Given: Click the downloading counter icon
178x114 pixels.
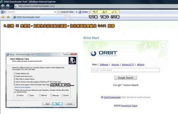Looking at the screenshot, I should [x=103, y=12].
